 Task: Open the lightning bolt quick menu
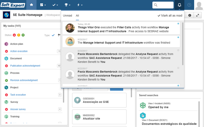(x=80, y=5)
